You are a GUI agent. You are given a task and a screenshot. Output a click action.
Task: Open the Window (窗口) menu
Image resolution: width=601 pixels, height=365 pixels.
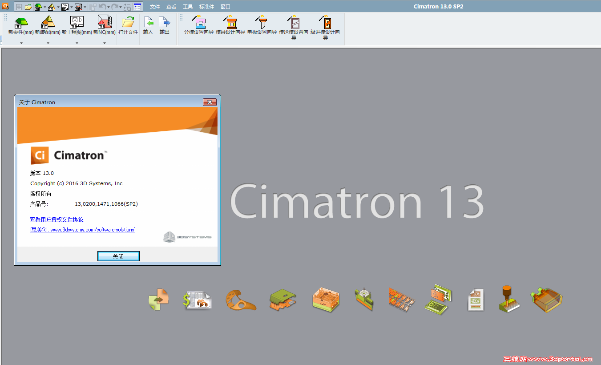coord(226,7)
